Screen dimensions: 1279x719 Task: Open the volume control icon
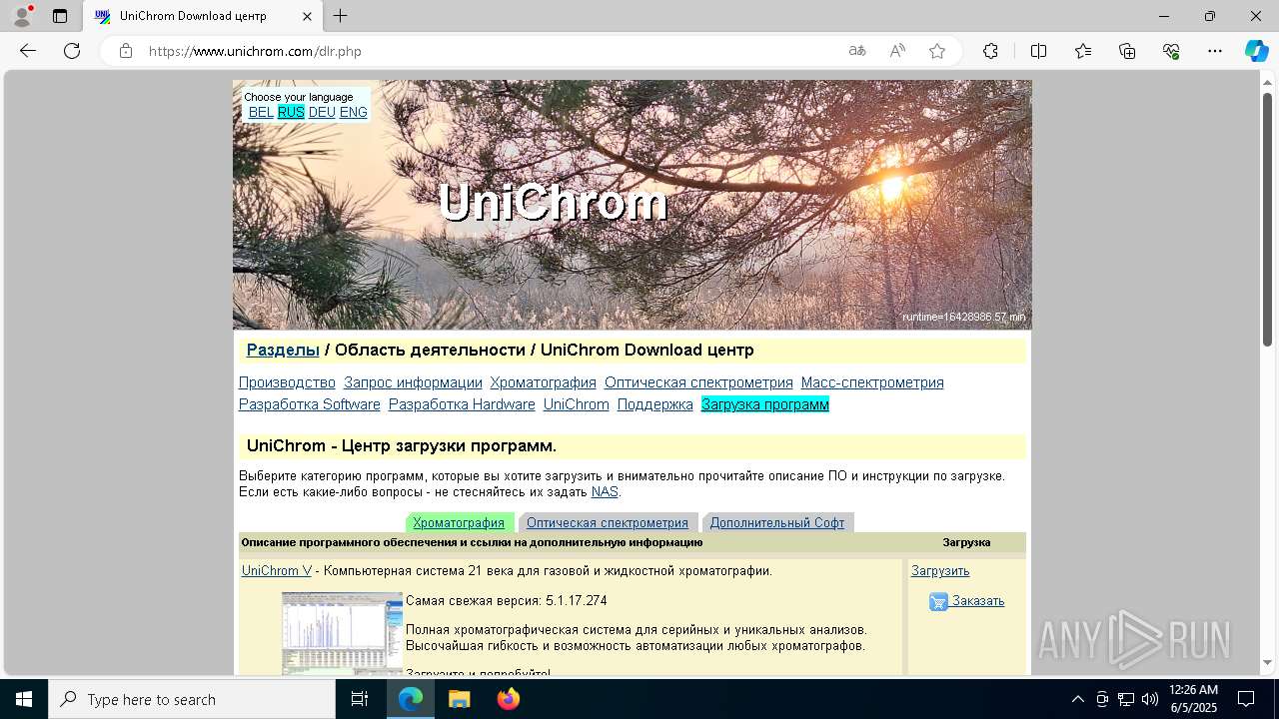point(1150,699)
